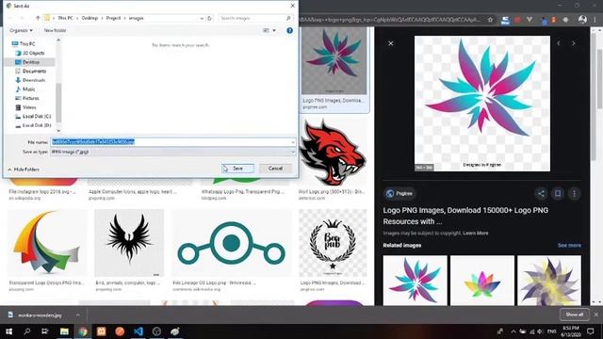Open the black bird wings logo thumbnail
Screen dimensions: 603x339
point(129,243)
